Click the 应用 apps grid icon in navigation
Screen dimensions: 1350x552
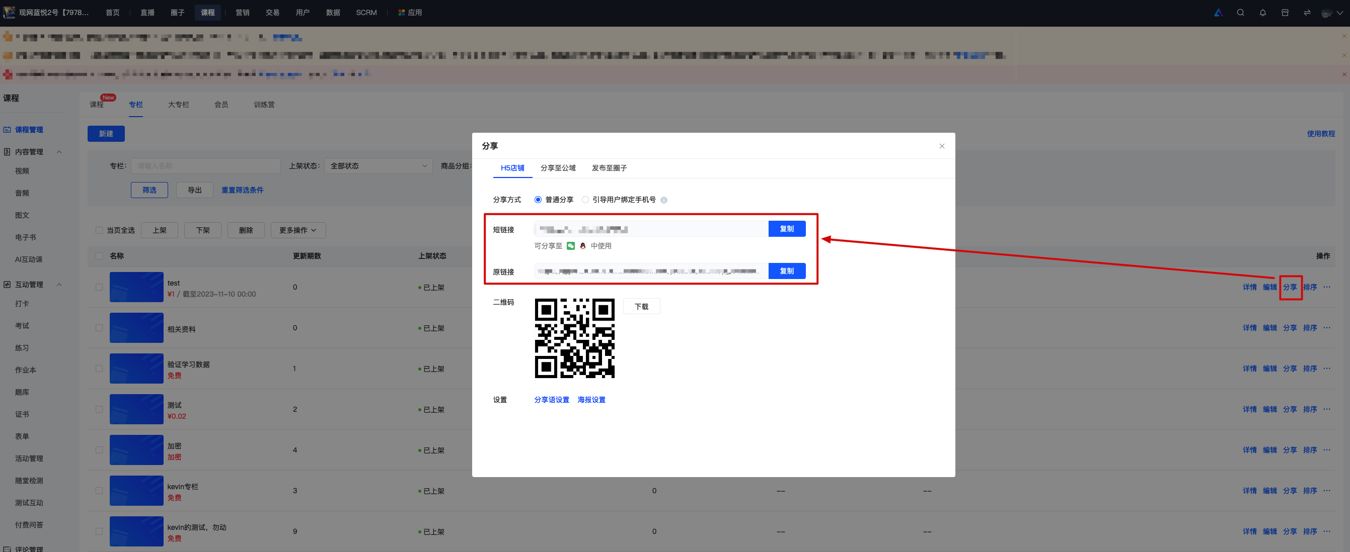(x=402, y=13)
